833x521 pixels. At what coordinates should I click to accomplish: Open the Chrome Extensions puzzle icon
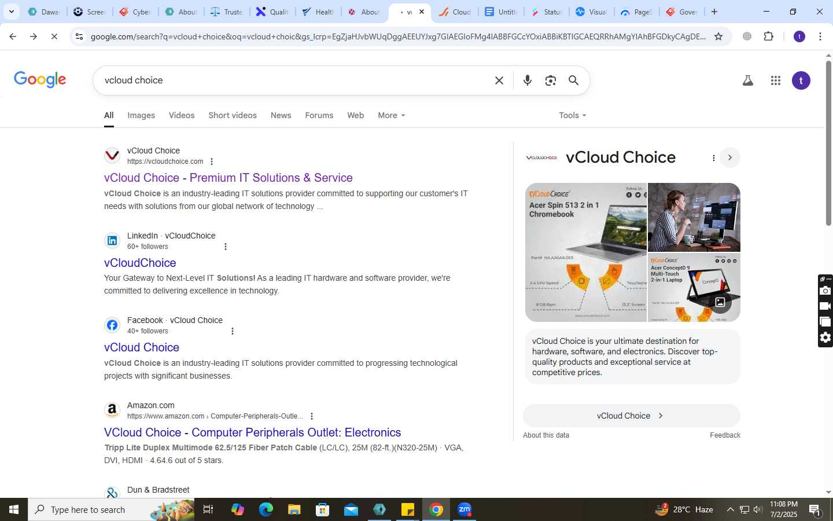[x=768, y=36]
